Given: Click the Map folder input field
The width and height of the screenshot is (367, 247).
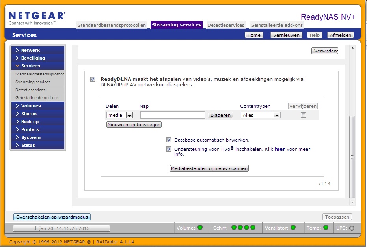Looking at the screenshot, I should 172,115.
